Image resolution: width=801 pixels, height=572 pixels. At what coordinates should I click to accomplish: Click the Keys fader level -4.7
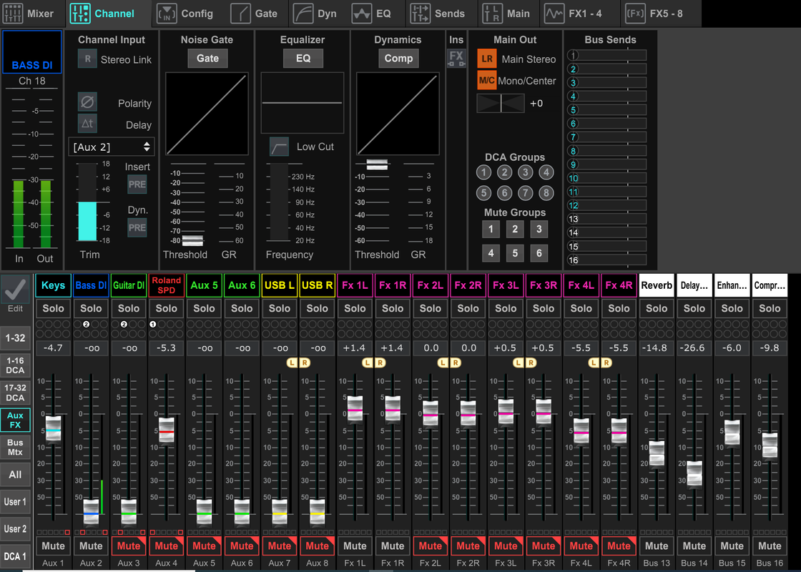53,347
